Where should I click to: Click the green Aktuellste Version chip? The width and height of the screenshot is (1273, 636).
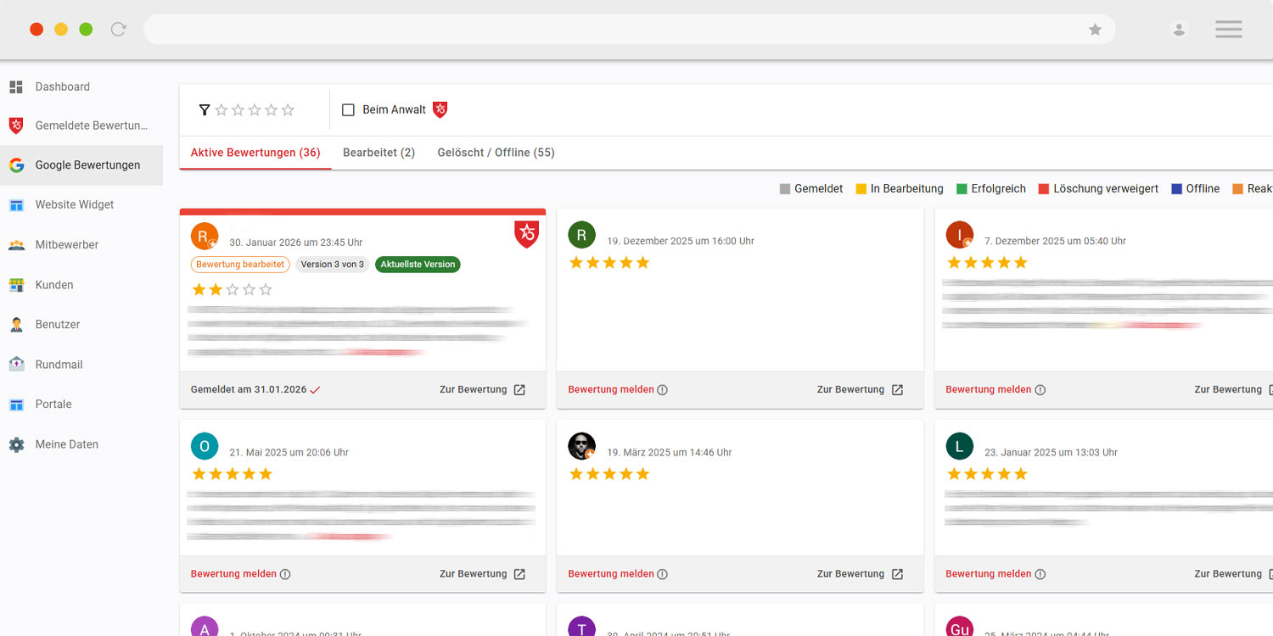click(x=418, y=265)
